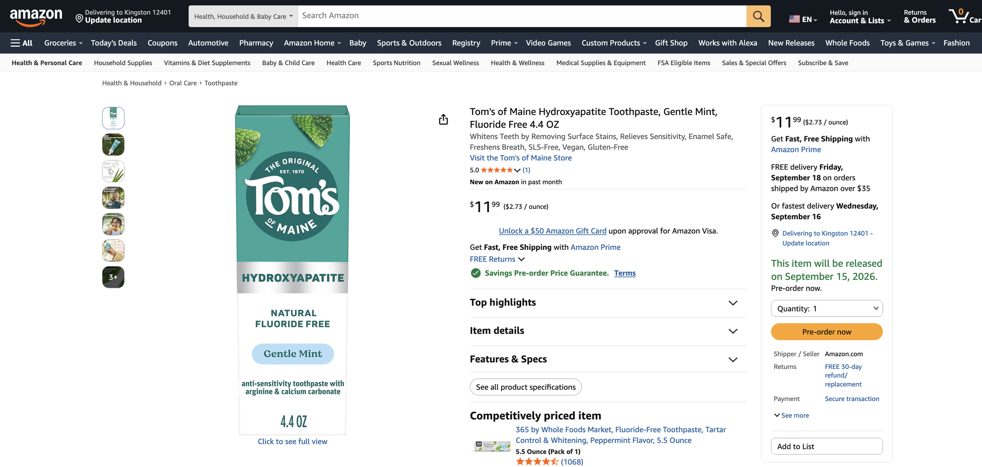
Task: Visit the Tom's of Maine Store link
Action: click(x=520, y=158)
